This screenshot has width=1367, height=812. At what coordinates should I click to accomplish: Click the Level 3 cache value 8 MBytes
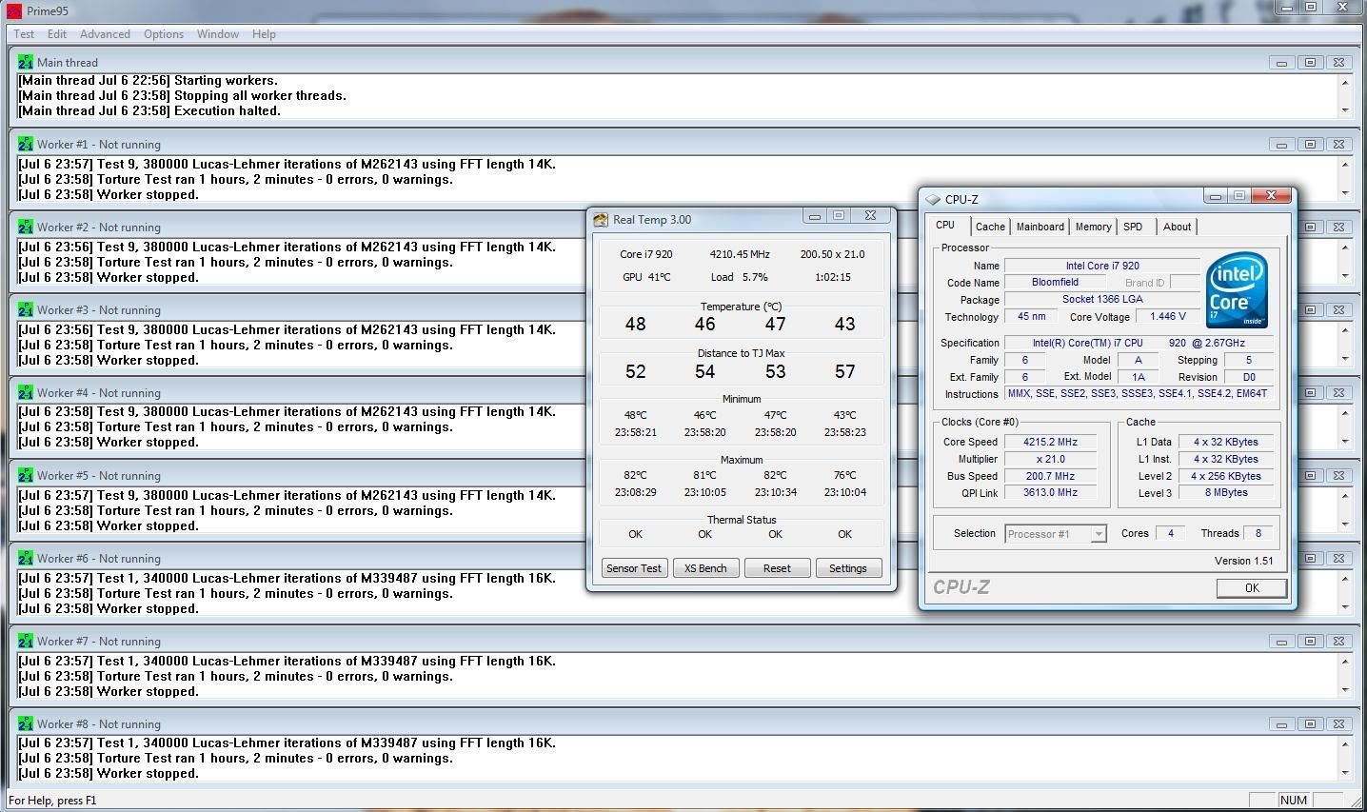coord(1226,492)
